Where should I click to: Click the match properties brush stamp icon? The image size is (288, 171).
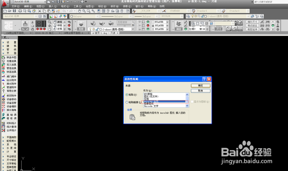click(x=25, y=24)
